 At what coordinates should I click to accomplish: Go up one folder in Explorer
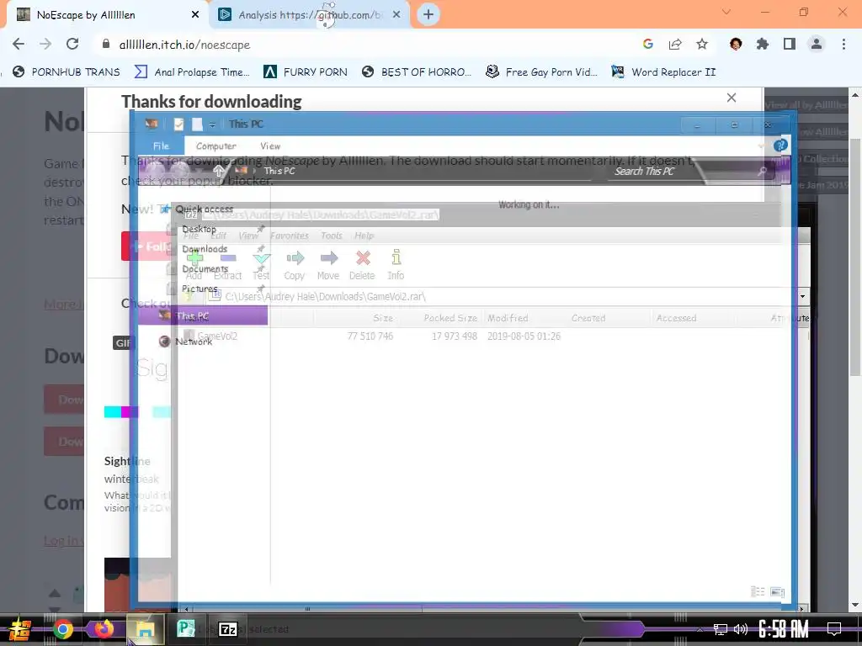(x=219, y=171)
